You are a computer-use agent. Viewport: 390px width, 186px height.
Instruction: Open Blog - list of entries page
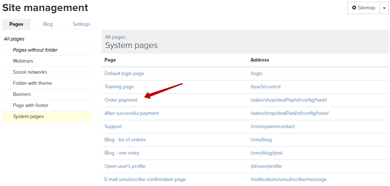[125, 139]
